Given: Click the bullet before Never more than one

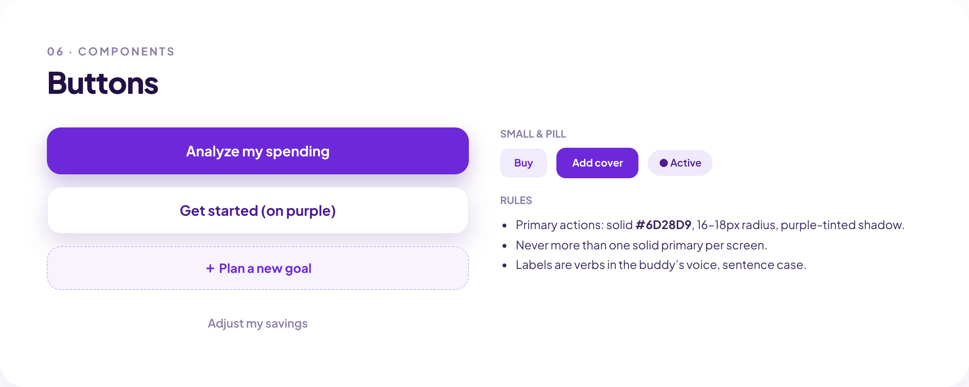Looking at the screenshot, I should (504, 246).
